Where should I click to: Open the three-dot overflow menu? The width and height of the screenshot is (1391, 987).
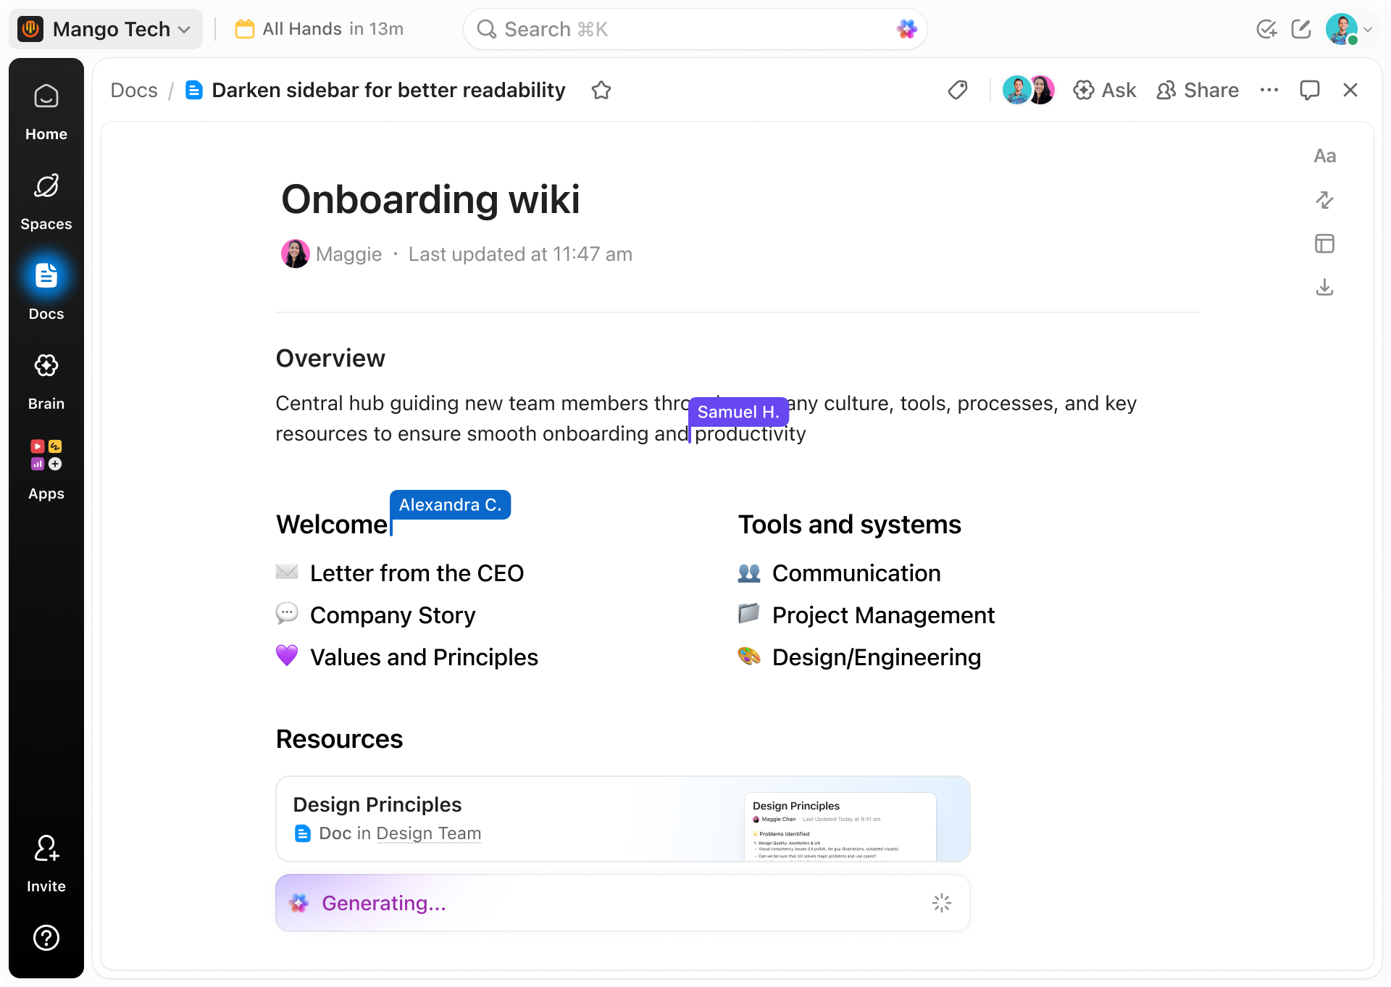click(x=1269, y=90)
